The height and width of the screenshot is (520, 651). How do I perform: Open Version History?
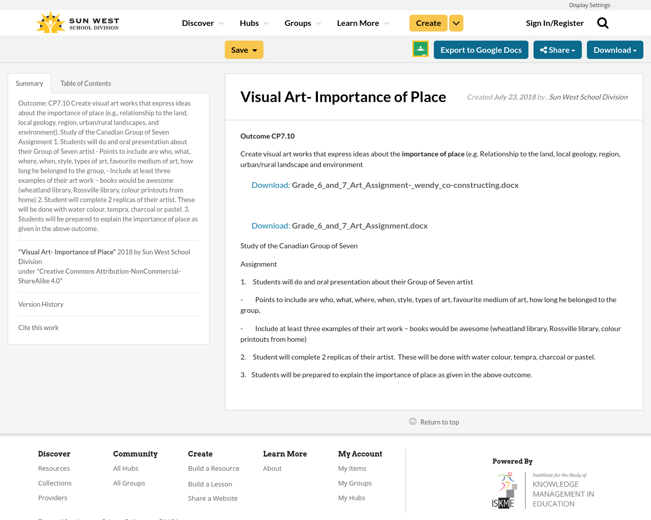[41, 304]
